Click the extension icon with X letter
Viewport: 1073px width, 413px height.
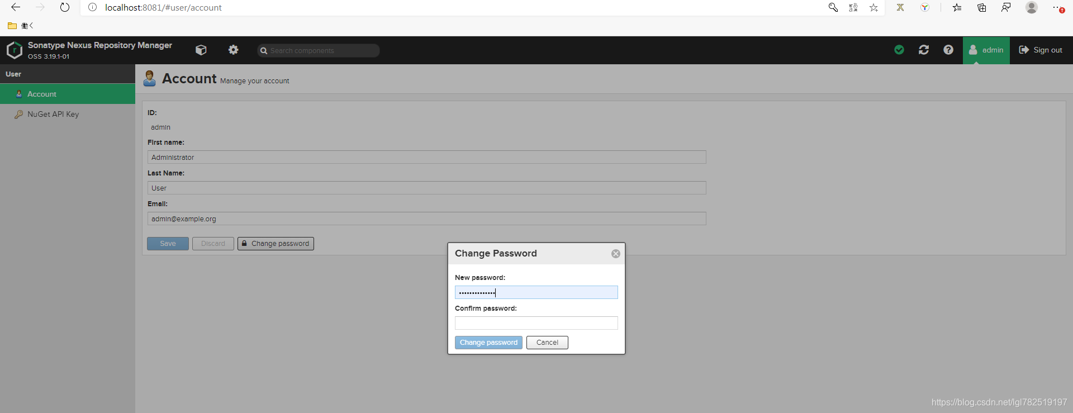(900, 7)
